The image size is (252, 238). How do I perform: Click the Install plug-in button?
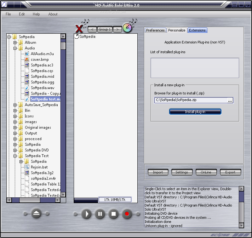tap(195, 112)
